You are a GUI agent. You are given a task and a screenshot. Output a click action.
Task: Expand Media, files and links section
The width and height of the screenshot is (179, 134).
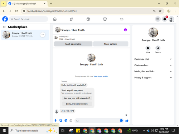pos(153,71)
